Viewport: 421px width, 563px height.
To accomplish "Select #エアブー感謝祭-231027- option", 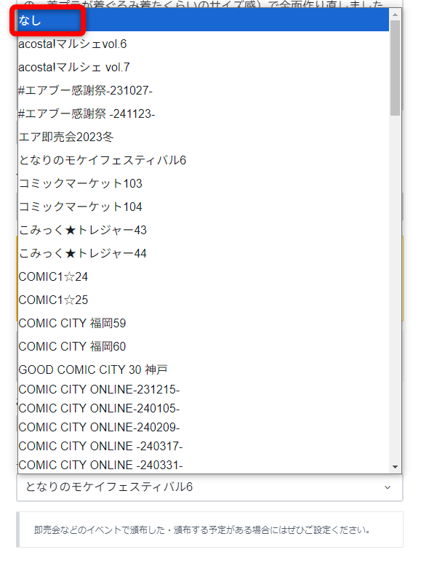I will pos(204,90).
